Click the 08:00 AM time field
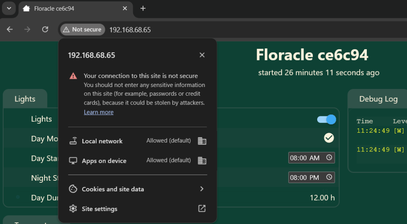This screenshot has width=407, height=224. coord(312,158)
